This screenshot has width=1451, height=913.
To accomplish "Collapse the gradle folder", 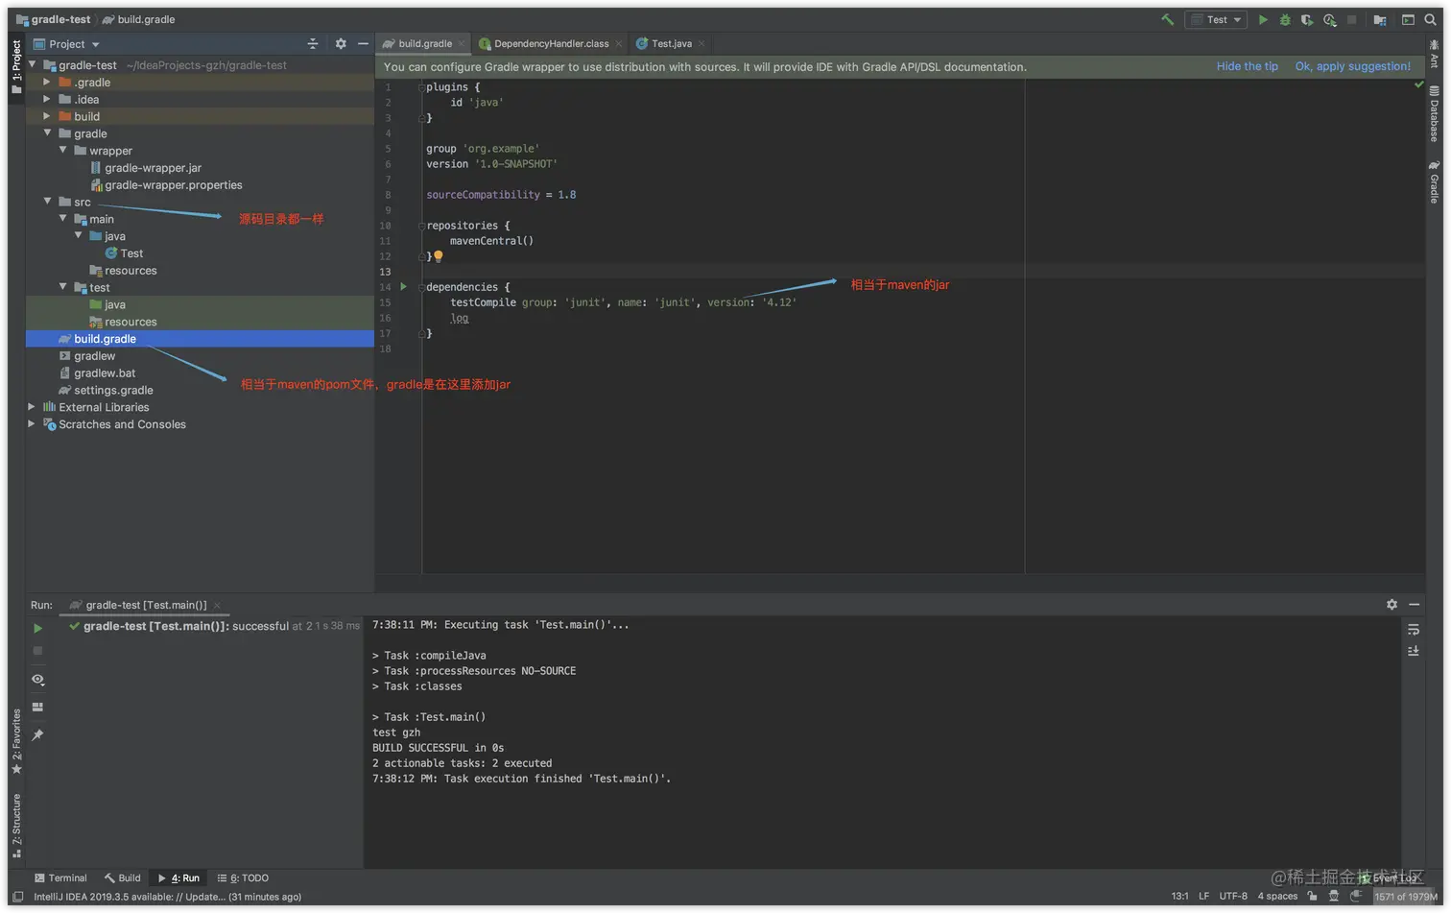I will (x=47, y=133).
